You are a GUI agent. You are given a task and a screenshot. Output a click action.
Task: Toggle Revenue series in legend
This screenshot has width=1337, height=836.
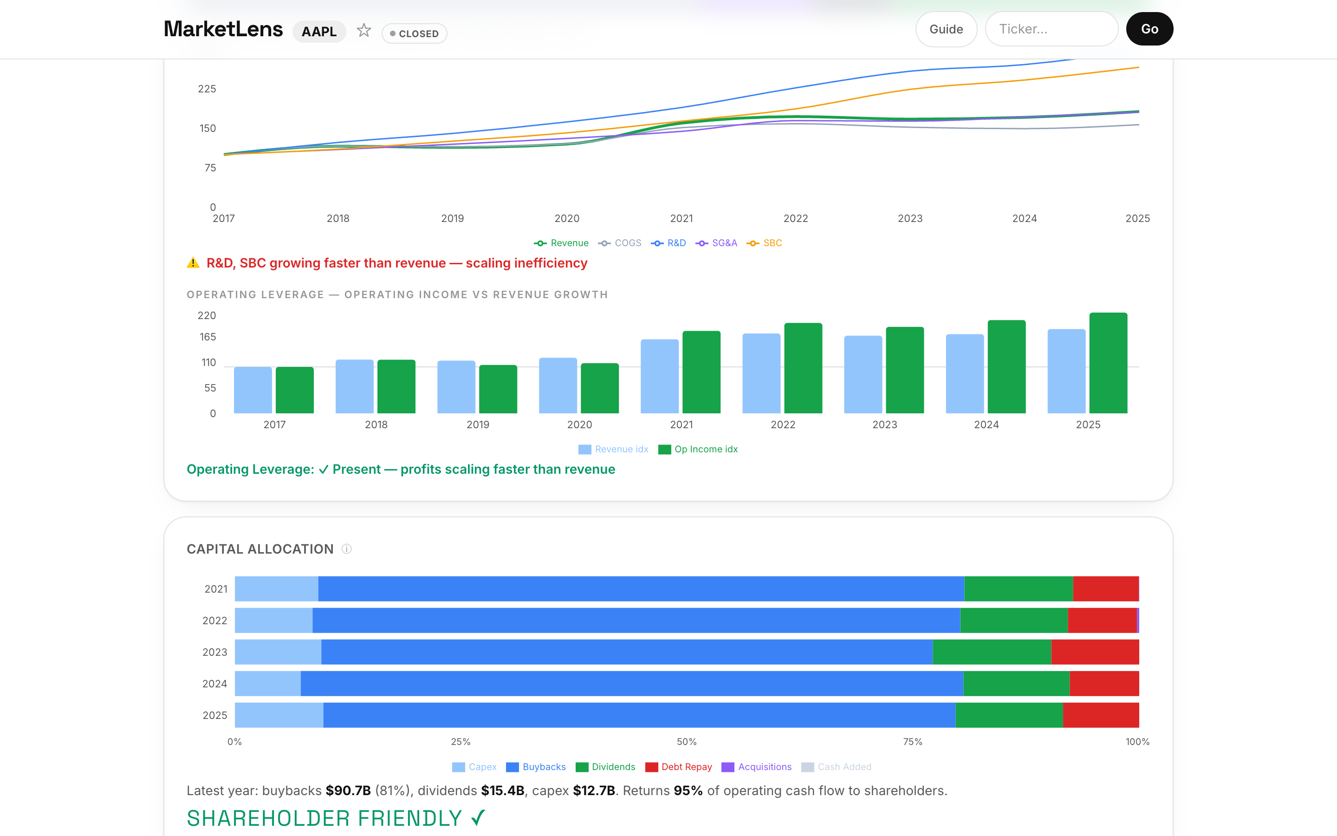click(x=561, y=243)
